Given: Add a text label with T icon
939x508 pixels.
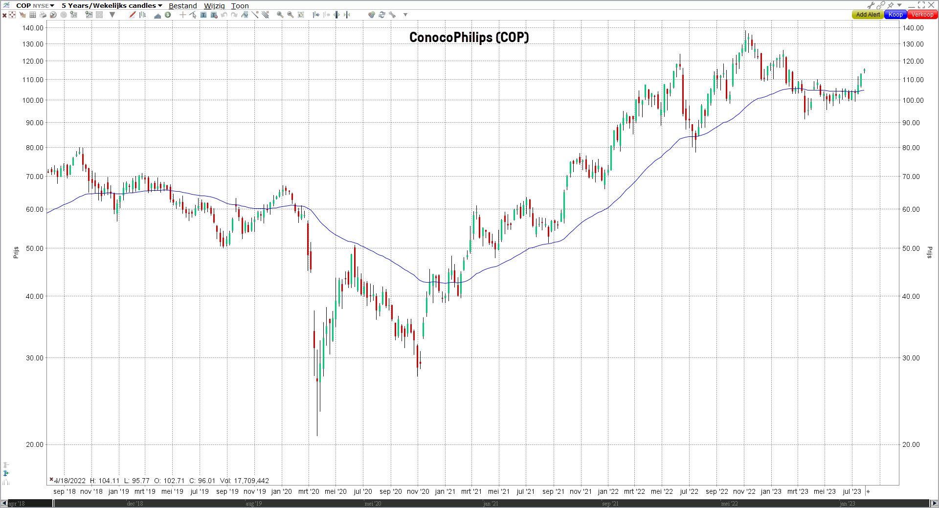Looking at the screenshot, I should click(x=203, y=15).
